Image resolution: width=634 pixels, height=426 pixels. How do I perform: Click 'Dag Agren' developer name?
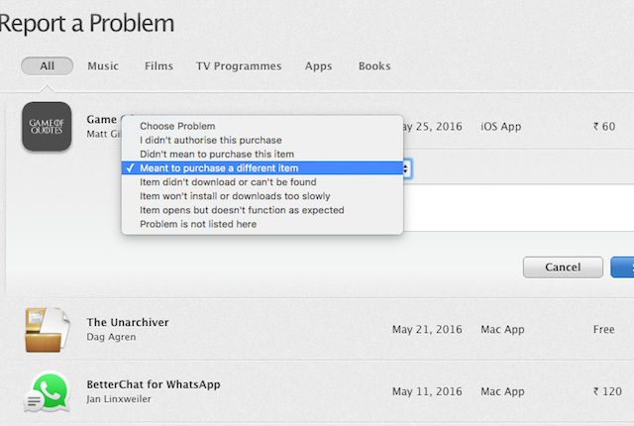(111, 337)
